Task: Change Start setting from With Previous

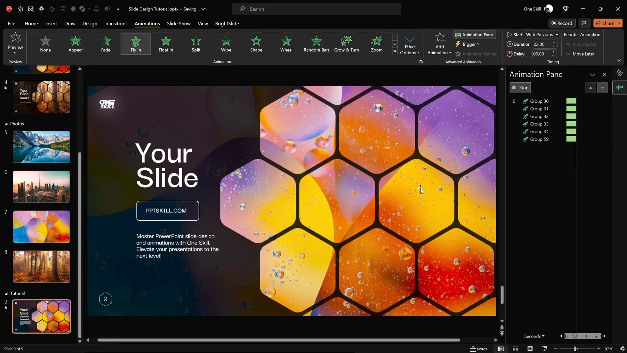Action: tap(541, 34)
